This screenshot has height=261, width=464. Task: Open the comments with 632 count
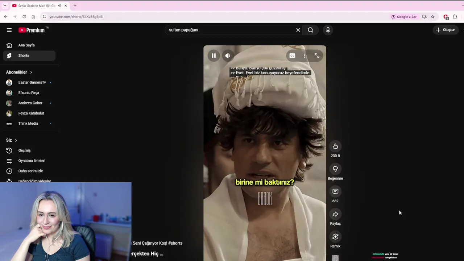coord(335,191)
